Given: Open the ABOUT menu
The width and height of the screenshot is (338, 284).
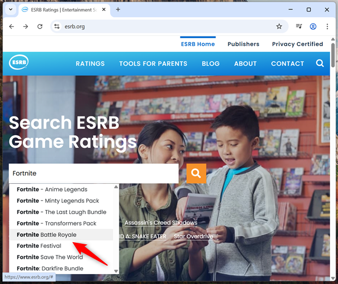Looking at the screenshot, I should click(x=245, y=64).
